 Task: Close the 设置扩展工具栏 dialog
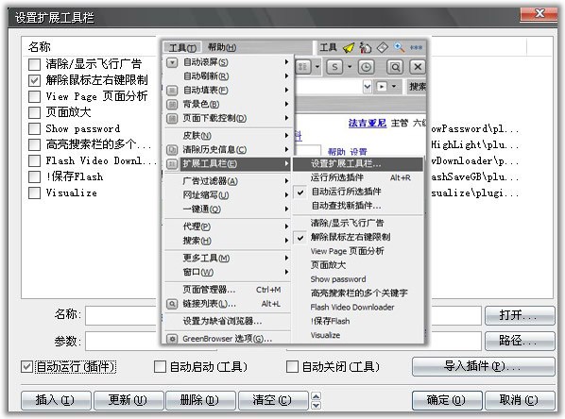tap(539, 14)
